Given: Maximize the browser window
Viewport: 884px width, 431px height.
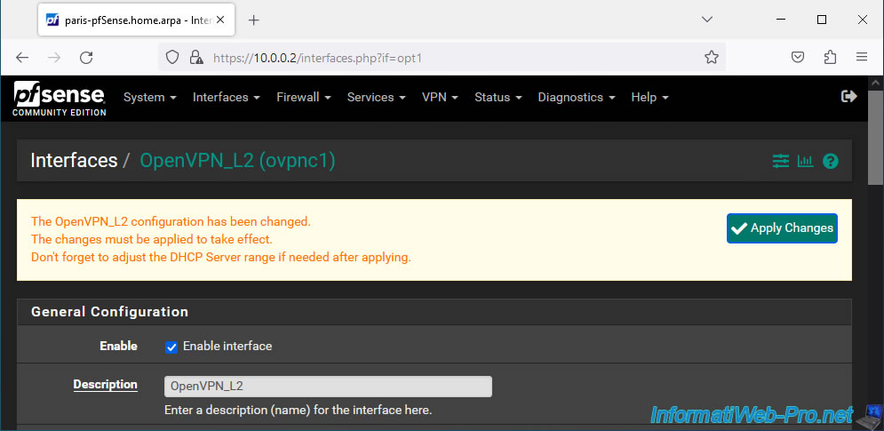Looking at the screenshot, I should tap(822, 20).
